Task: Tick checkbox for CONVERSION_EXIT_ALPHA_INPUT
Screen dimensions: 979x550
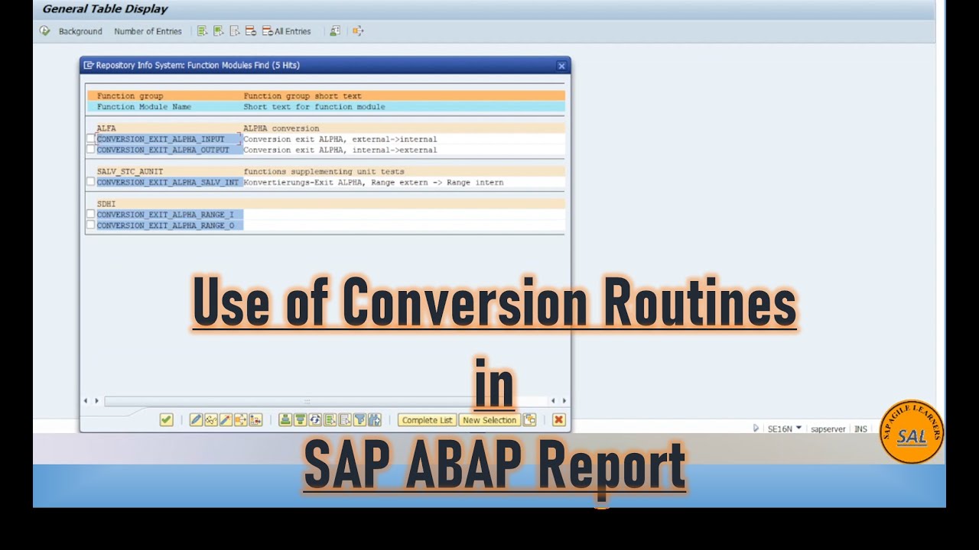Action: [90, 139]
